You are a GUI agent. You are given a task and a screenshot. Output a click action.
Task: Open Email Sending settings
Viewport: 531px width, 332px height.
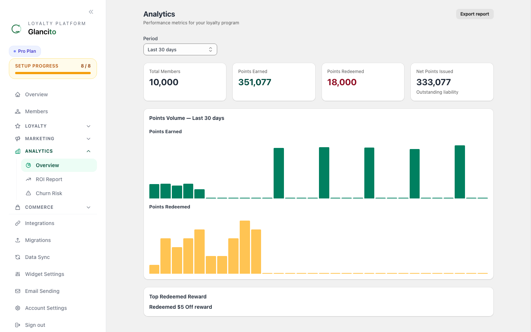(x=53, y=291)
